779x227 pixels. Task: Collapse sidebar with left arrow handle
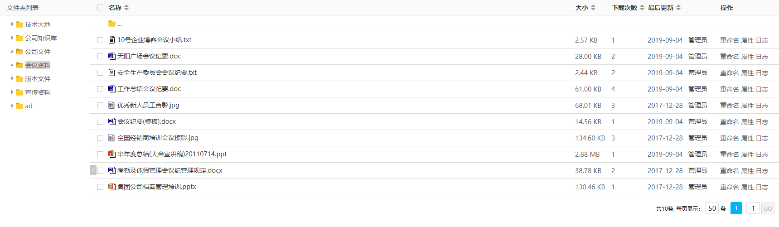pos(93,170)
